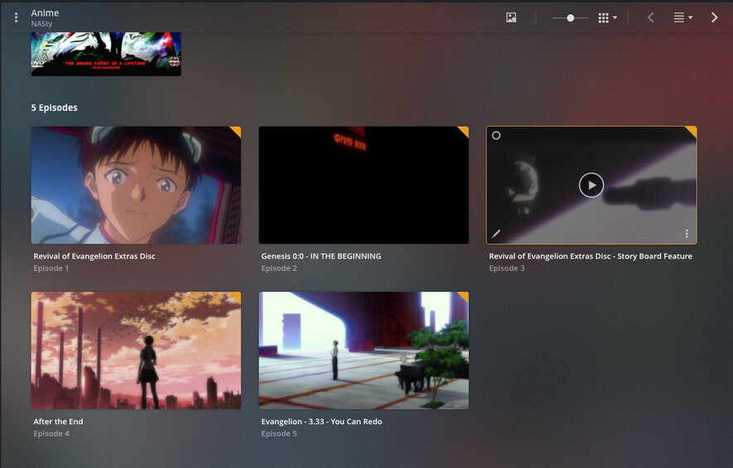This screenshot has width=733, height=468.
Task: Select Episode 3 with the circle checkbox
Action: [496, 136]
